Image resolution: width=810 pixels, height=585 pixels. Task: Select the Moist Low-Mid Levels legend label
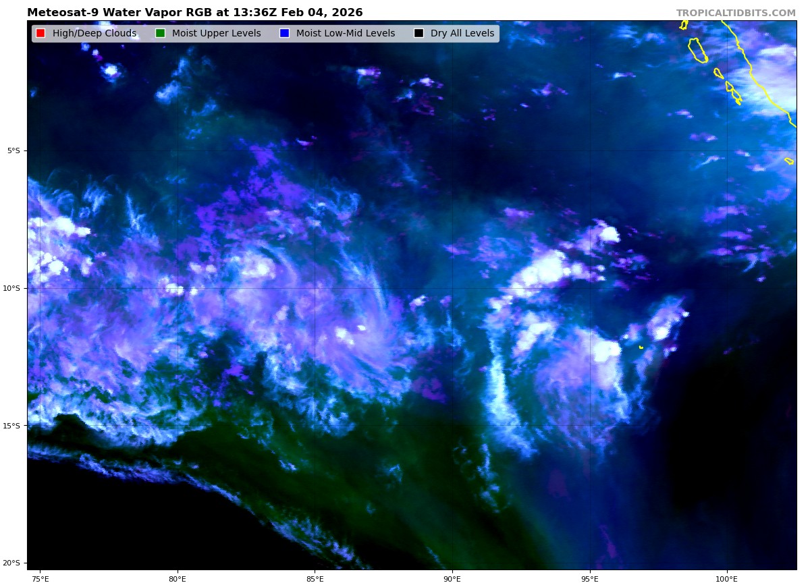(x=345, y=34)
